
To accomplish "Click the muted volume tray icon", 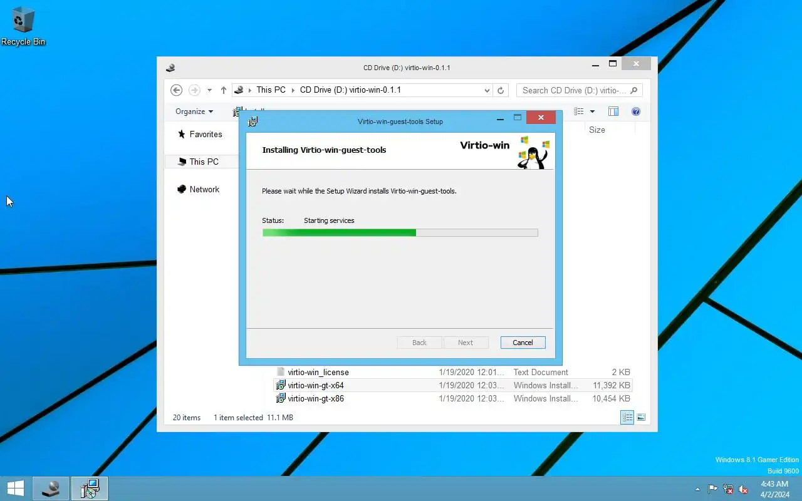I will click(743, 489).
